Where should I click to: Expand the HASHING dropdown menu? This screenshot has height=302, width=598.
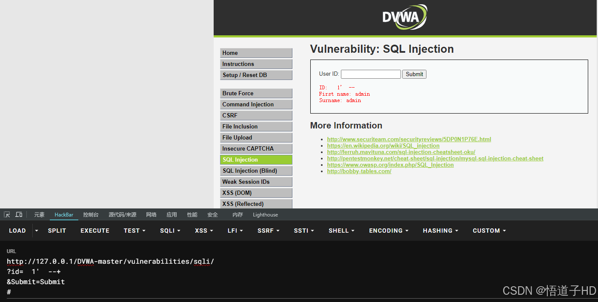coord(441,231)
